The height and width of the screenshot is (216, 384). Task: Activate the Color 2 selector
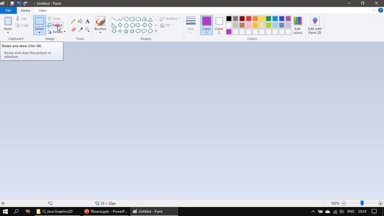click(219, 25)
